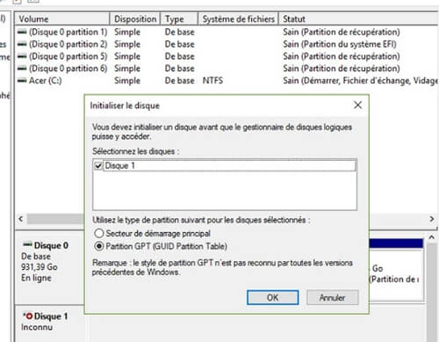Screen dimensions: 439x342
Task: Click the lower pane vertical scrollbar up arrow
Action: (431, 237)
